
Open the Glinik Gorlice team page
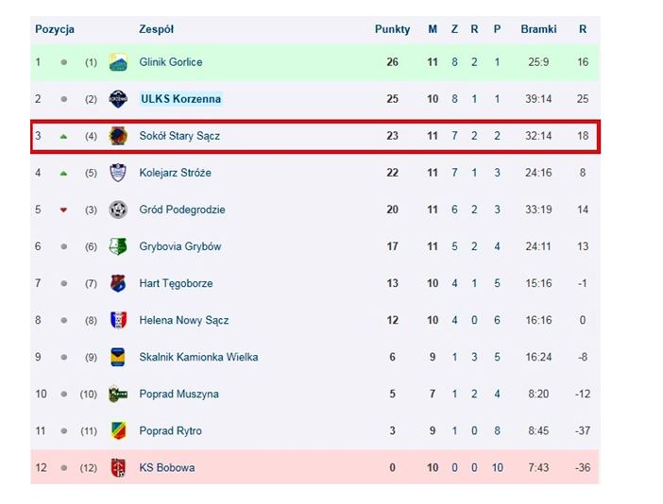click(170, 62)
